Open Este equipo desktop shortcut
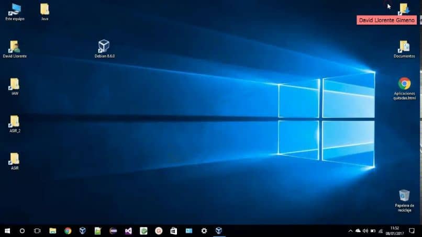Viewport: 422px width, 237px height. point(15,12)
